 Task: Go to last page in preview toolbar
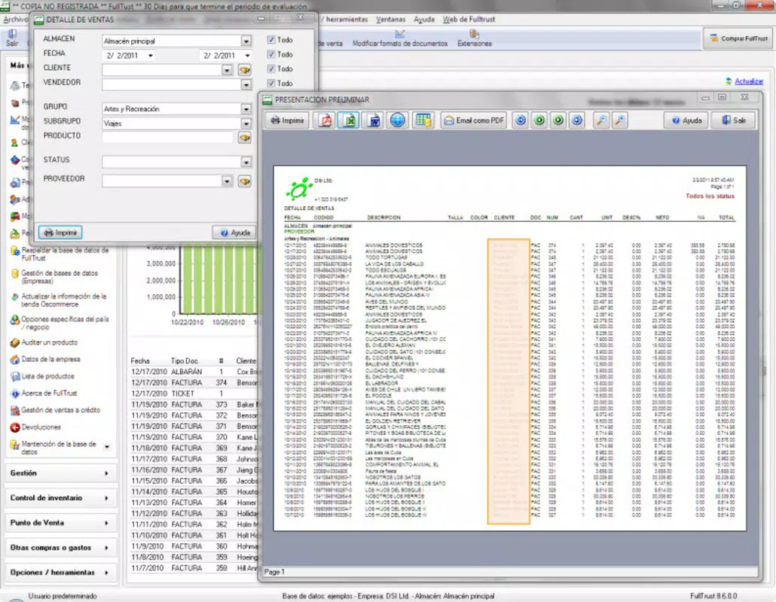[577, 120]
